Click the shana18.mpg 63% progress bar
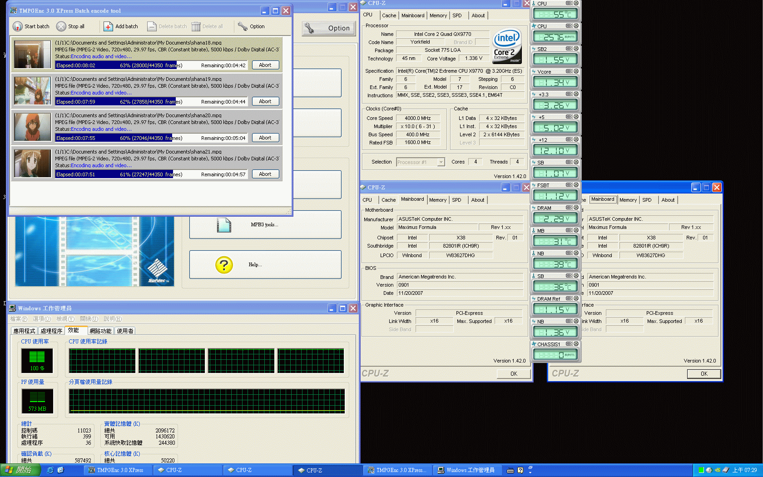Viewport: 763px width, 477px height. pos(151,65)
